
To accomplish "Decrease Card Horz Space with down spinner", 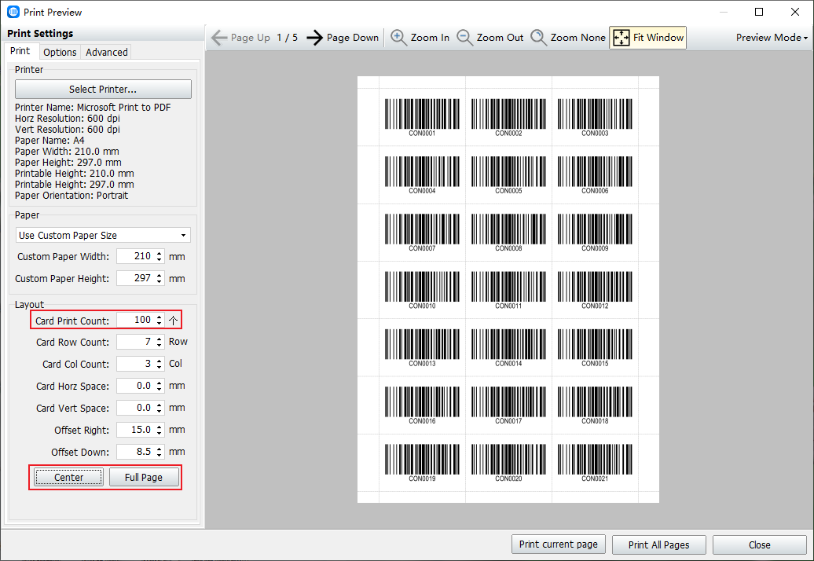I will (x=159, y=389).
